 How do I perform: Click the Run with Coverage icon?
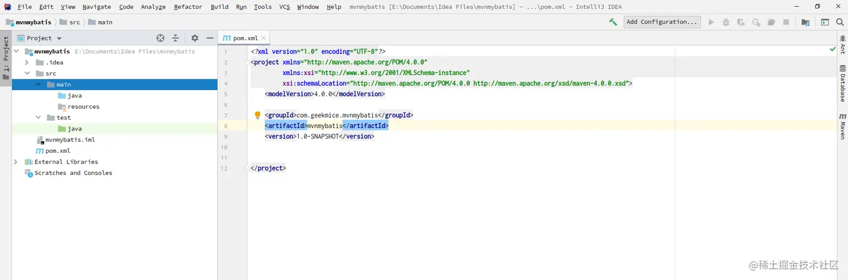tap(741, 22)
